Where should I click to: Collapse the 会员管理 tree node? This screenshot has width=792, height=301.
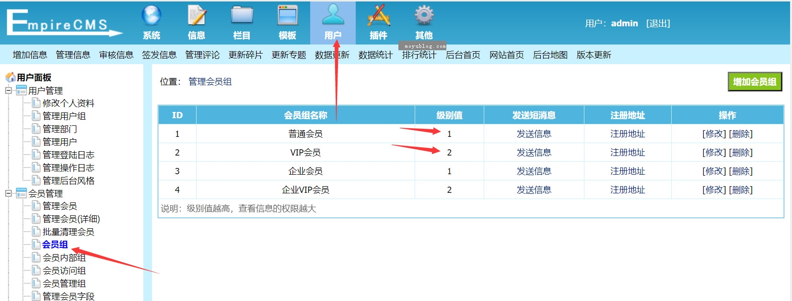(x=8, y=193)
